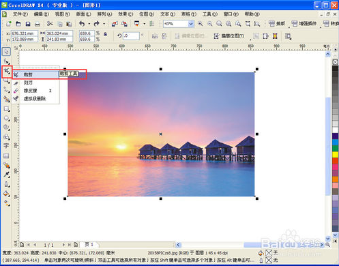This screenshot has height=266, width=339.
Task: Click the vertical scrollbar up arrow
Action: (x=327, y=55)
